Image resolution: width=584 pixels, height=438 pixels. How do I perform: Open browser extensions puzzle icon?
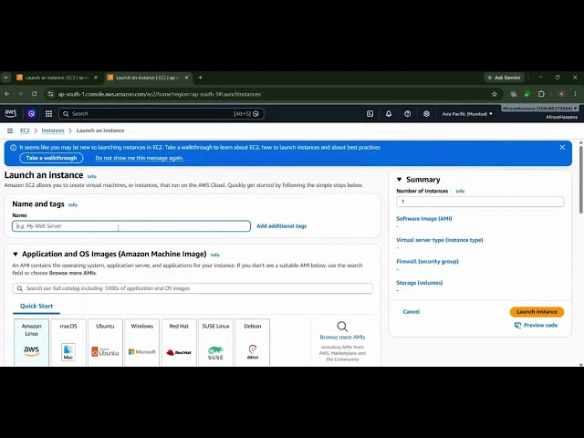541,94
